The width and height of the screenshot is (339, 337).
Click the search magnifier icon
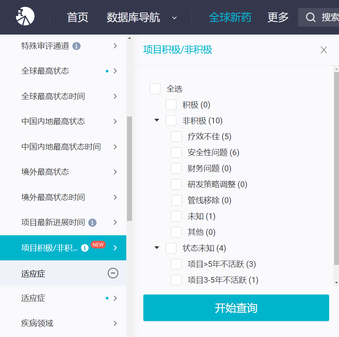click(311, 17)
